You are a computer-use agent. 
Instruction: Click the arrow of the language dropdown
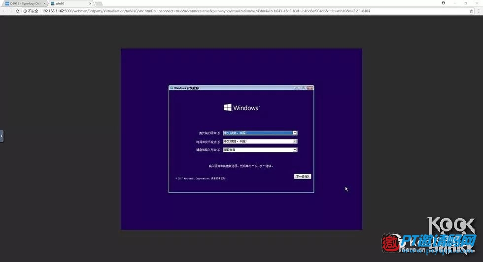tap(295, 133)
